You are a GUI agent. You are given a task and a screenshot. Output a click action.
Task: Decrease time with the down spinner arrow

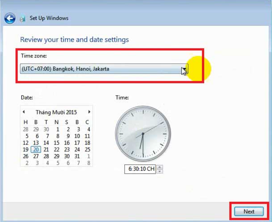pyautogui.click(x=159, y=171)
